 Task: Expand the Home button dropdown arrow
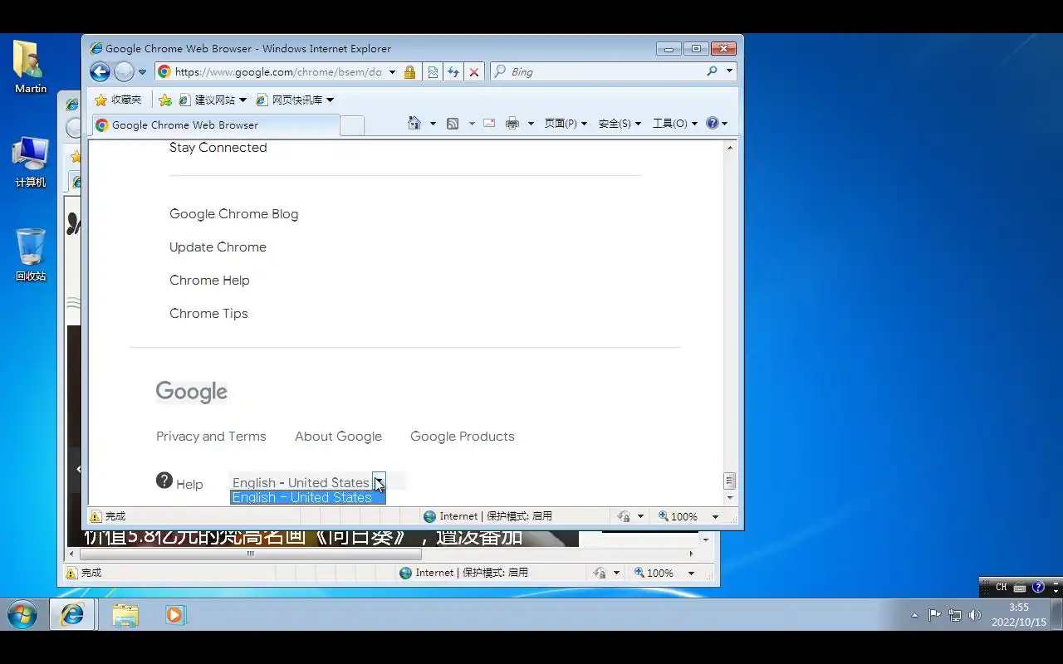(x=433, y=124)
